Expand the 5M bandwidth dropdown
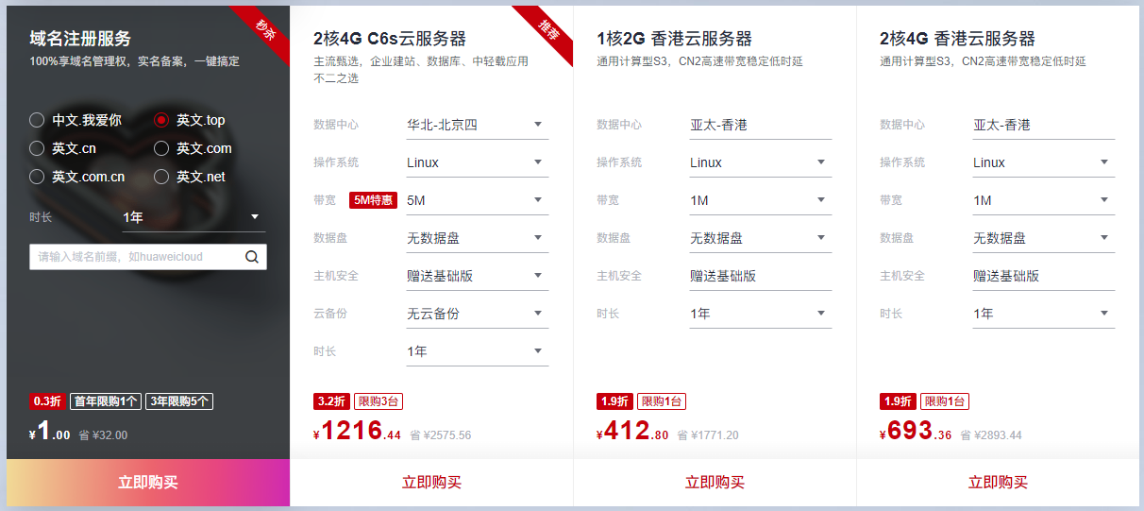 [477, 200]
